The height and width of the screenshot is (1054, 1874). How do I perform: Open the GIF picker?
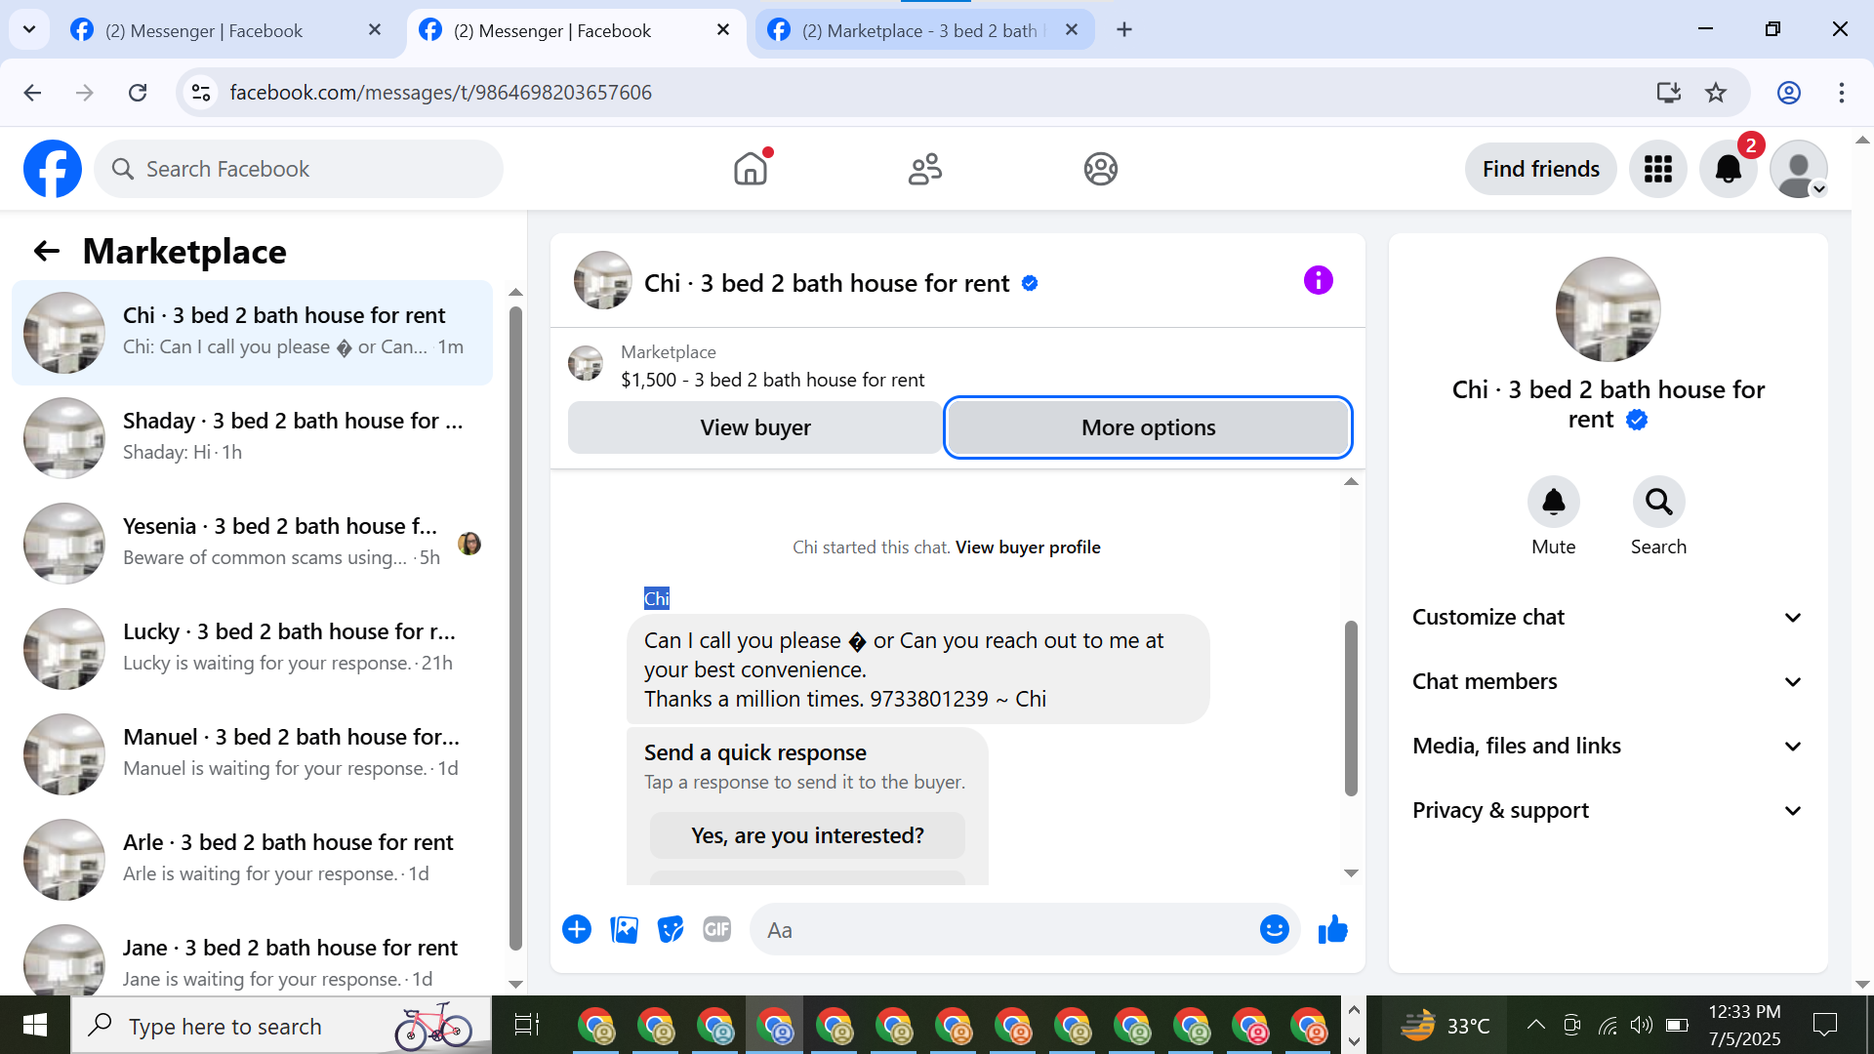717,930
